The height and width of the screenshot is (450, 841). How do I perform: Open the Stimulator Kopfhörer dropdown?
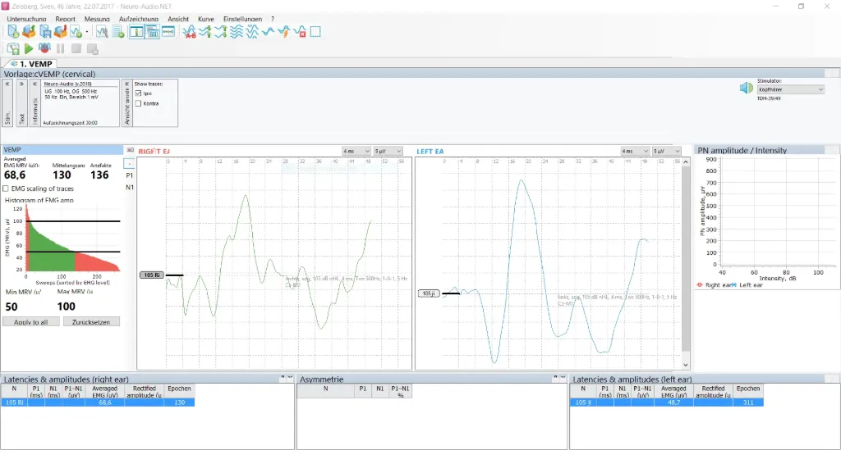tap(791, 90)
